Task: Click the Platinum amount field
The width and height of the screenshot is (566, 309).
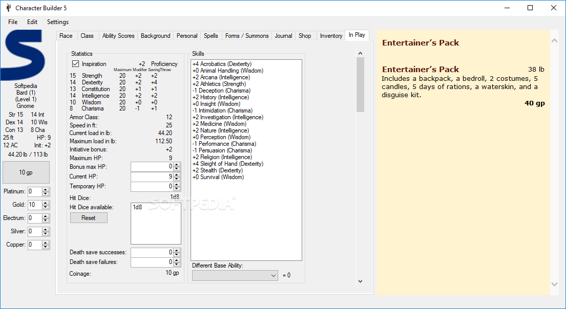Action: pos(35,191)
